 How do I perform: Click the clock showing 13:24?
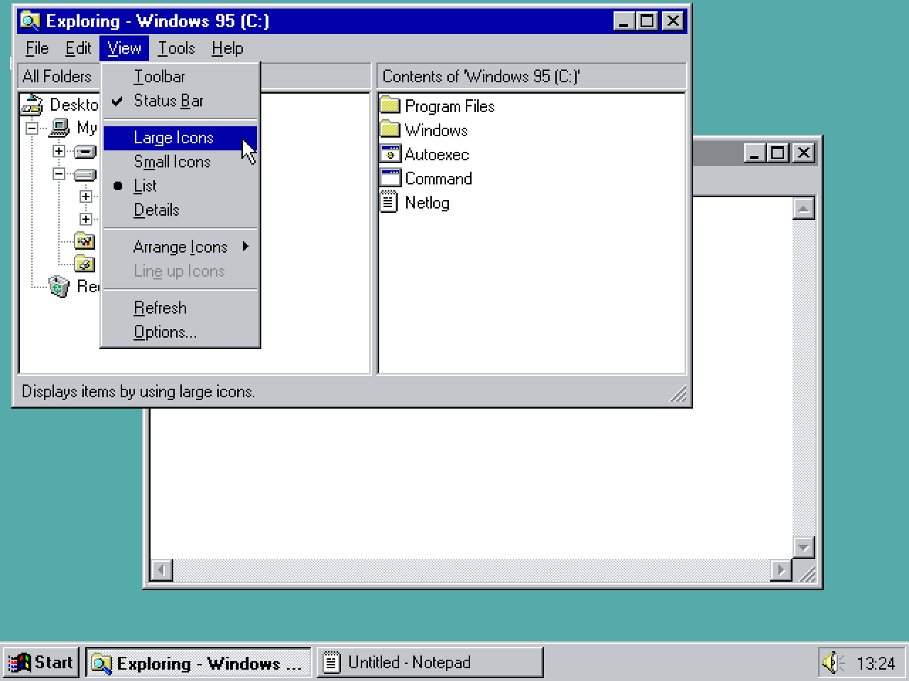[876, 663]
